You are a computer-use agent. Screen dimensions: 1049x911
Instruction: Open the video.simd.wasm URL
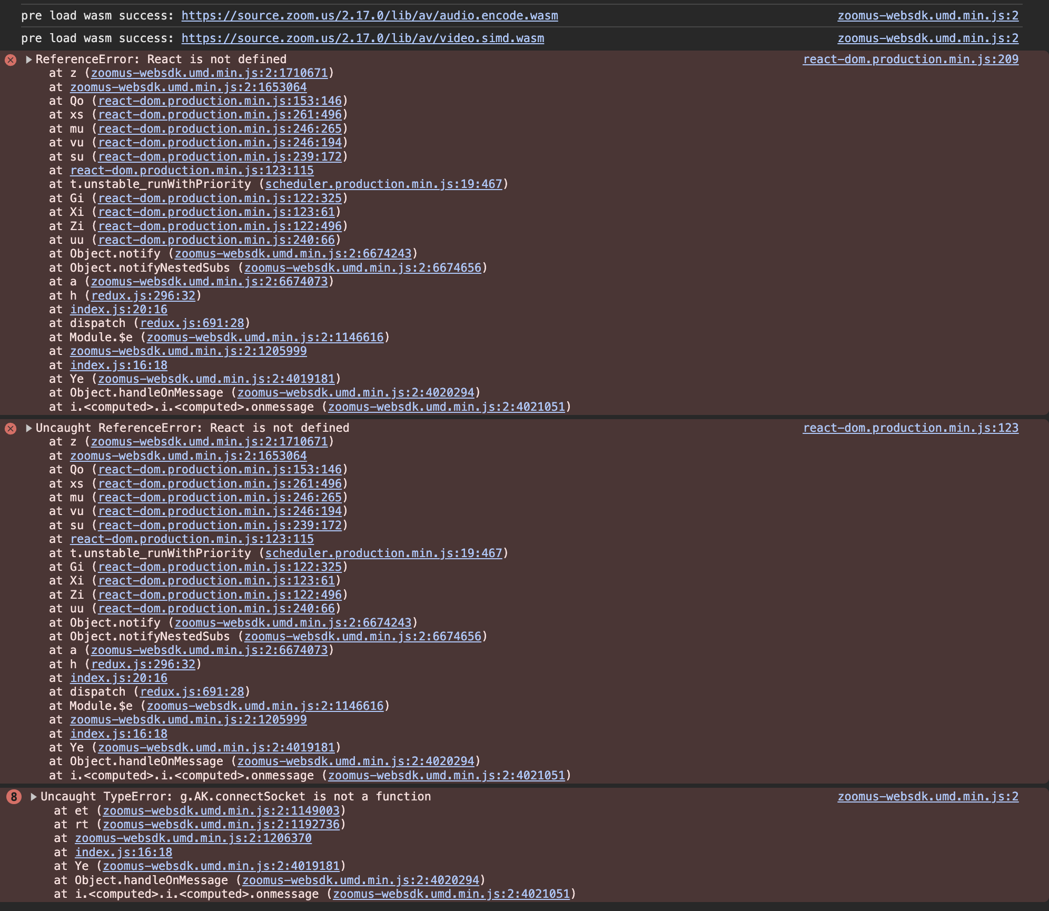pos(363,38)
